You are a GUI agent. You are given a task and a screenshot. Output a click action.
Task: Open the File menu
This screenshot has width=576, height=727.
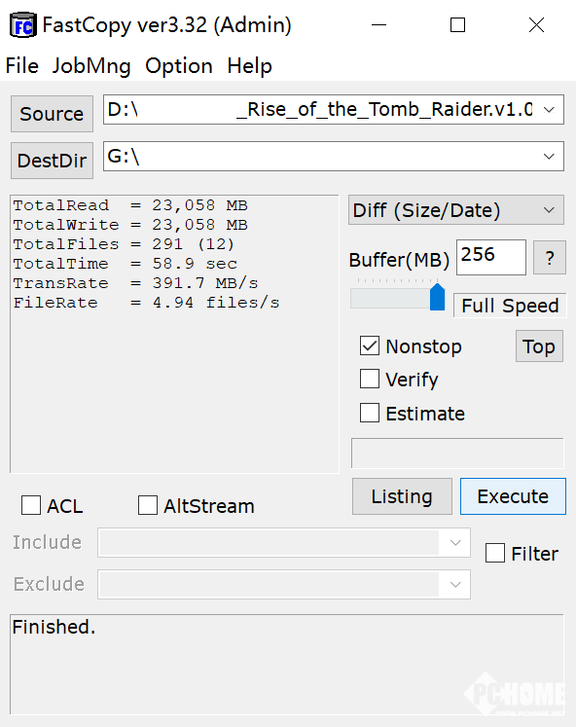coord(21,66)
